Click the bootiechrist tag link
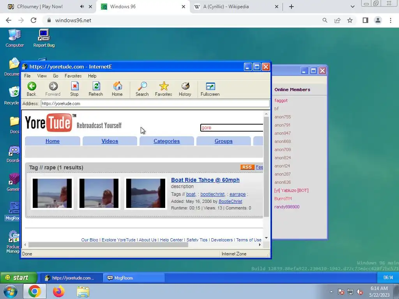This screenshot has height=299, width=399. 212,194
